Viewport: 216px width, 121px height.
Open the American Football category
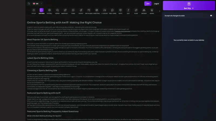(65, 11)
